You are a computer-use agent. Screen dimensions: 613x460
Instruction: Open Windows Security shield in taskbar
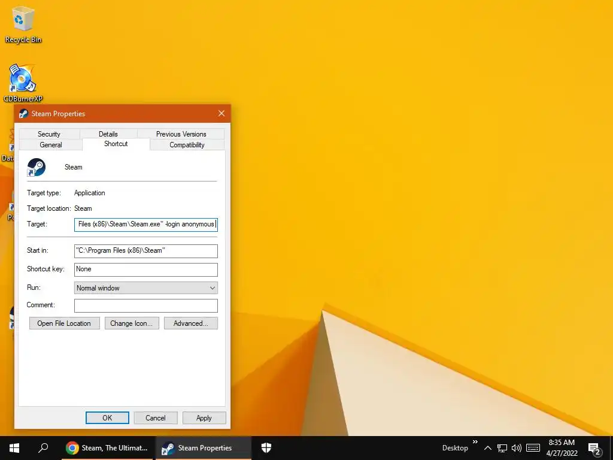(x=266, y=448)
